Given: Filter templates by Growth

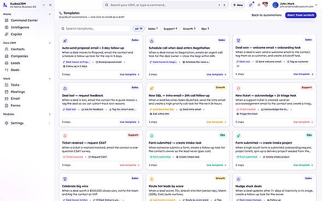Looking at the screenshot, I should 189,29.
